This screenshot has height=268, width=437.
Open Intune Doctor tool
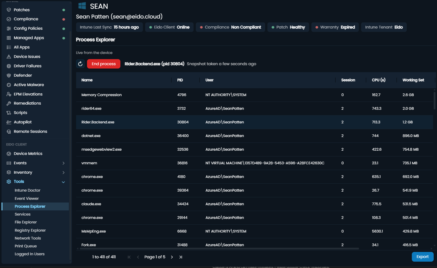28,190
